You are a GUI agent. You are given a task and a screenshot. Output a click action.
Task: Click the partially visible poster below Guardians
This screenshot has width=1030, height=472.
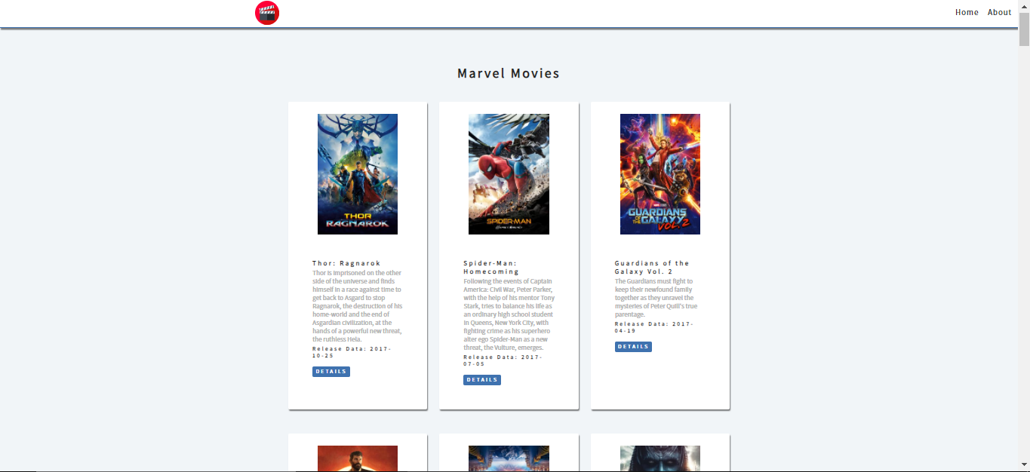tap(660, 458)
